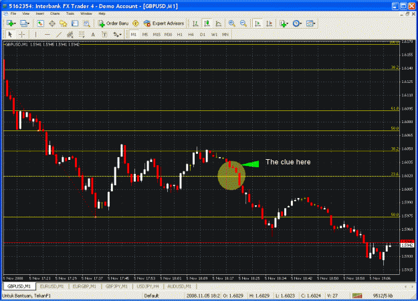Image resolution: width=418 pixels, height=301 pixels.
Task: Select the MN timeframe
Action: (x=225, y=34)
